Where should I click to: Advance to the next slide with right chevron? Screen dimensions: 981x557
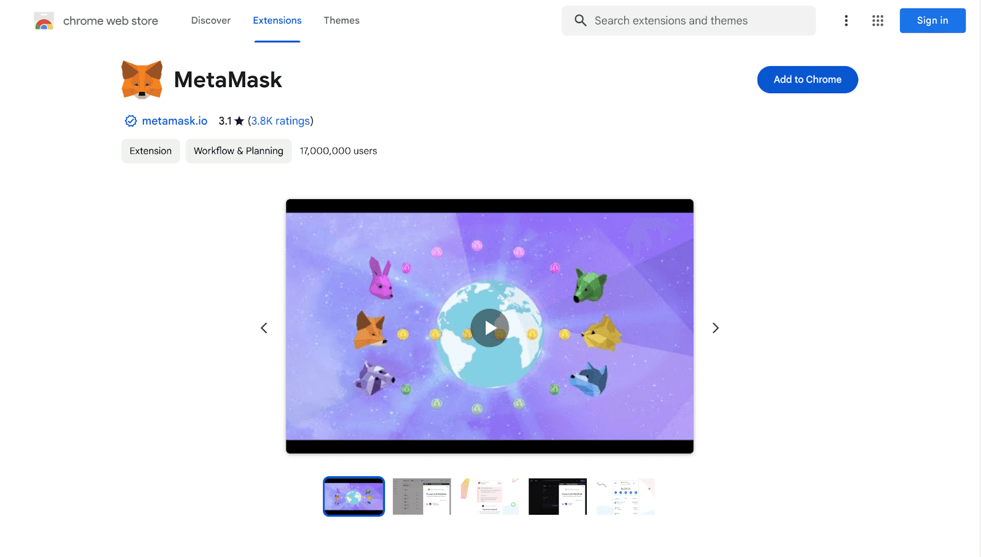point(716,328)
